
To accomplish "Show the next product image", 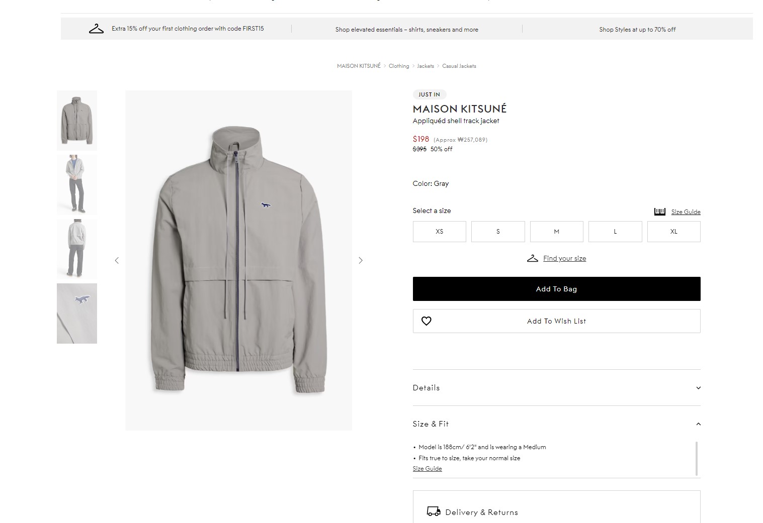I will [360, 260].
